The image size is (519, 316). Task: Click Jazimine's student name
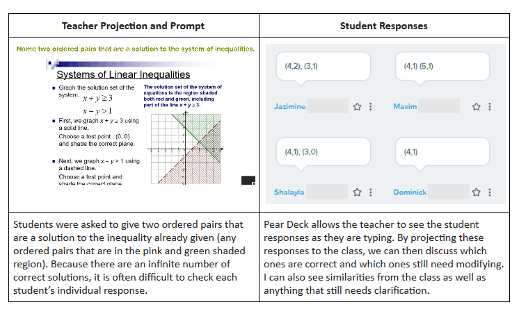pos(290,107)
